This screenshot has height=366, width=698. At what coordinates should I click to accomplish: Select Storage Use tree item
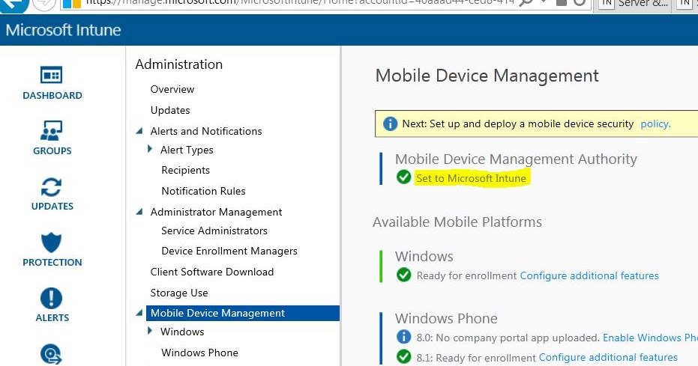coord(179,293)
